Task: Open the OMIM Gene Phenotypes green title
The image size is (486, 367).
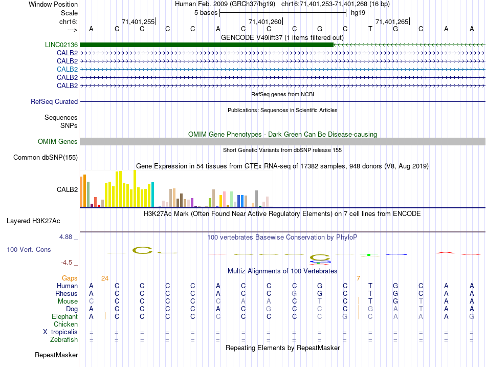Action: 282,134
